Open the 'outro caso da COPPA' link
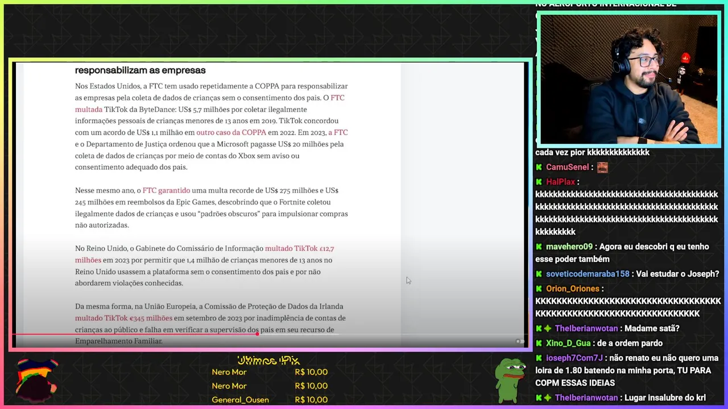Viewport: 728px width, 409px height. click(x=231, y=132)
